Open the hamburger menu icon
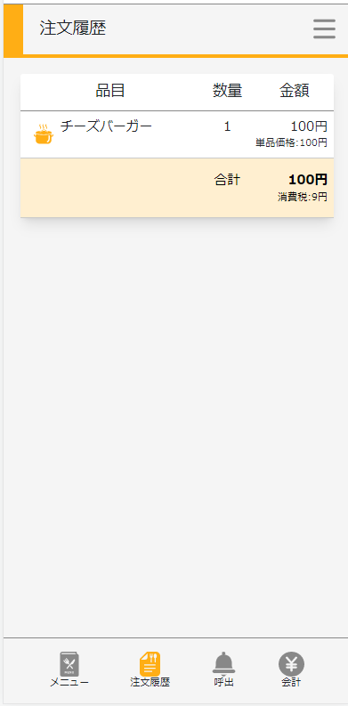The height and width of the screenshot is (706, 348). coord(324,29)
